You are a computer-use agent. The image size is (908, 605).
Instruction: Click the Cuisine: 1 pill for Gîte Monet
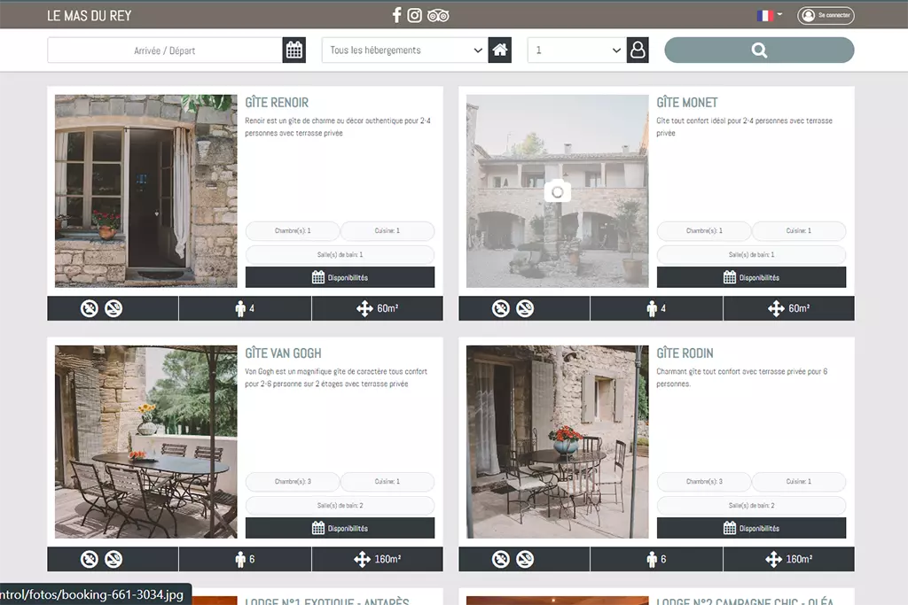coord(799,231)
